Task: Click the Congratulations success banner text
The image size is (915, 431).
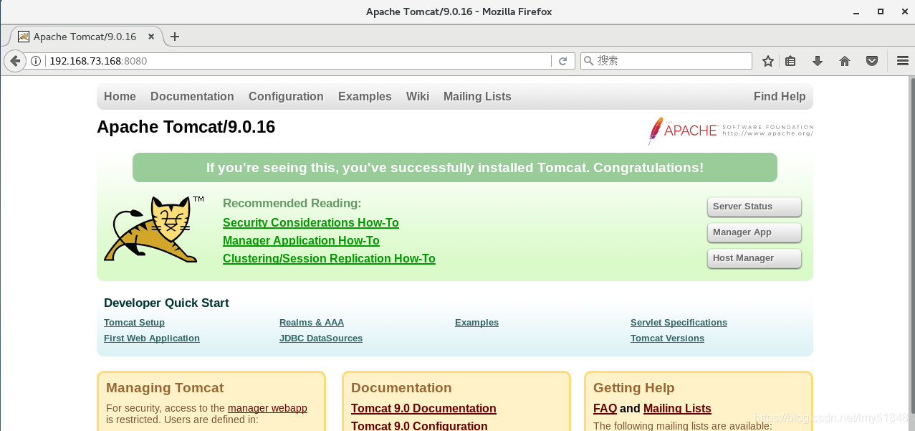Action: (455, 168)
